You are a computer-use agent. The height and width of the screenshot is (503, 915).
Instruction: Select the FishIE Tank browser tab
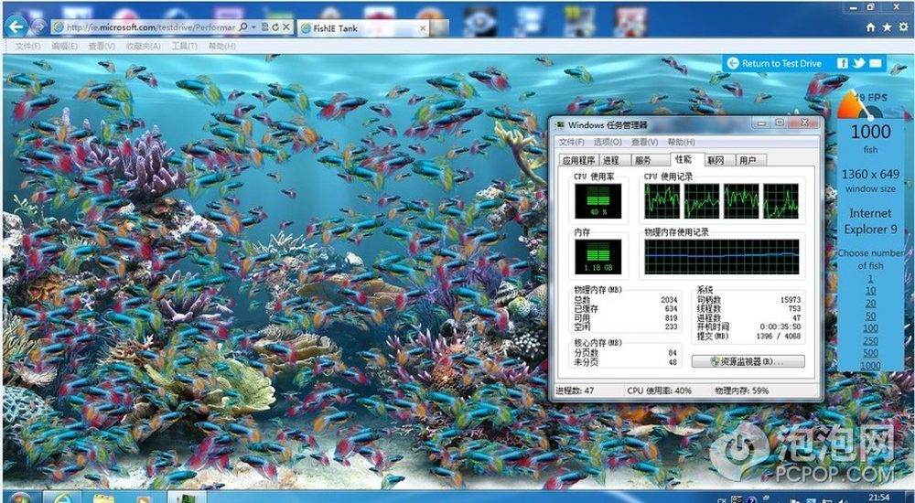(363, 28)
